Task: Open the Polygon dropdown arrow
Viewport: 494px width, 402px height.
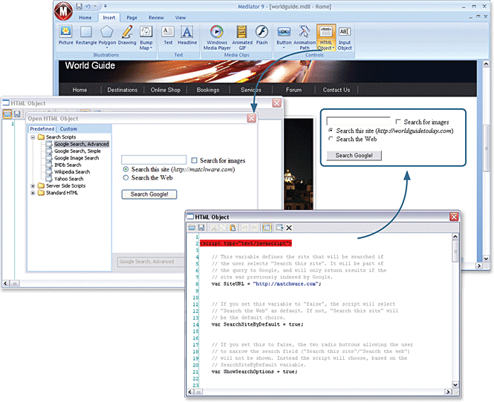Action: point(107,47)
